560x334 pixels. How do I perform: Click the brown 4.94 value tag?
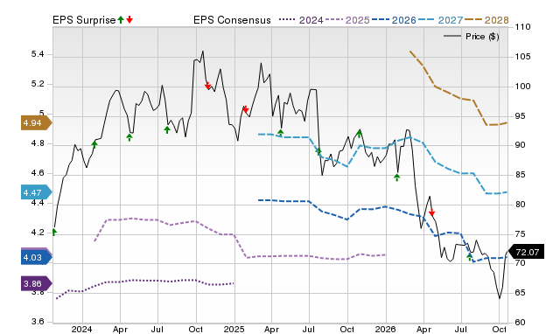36,123
